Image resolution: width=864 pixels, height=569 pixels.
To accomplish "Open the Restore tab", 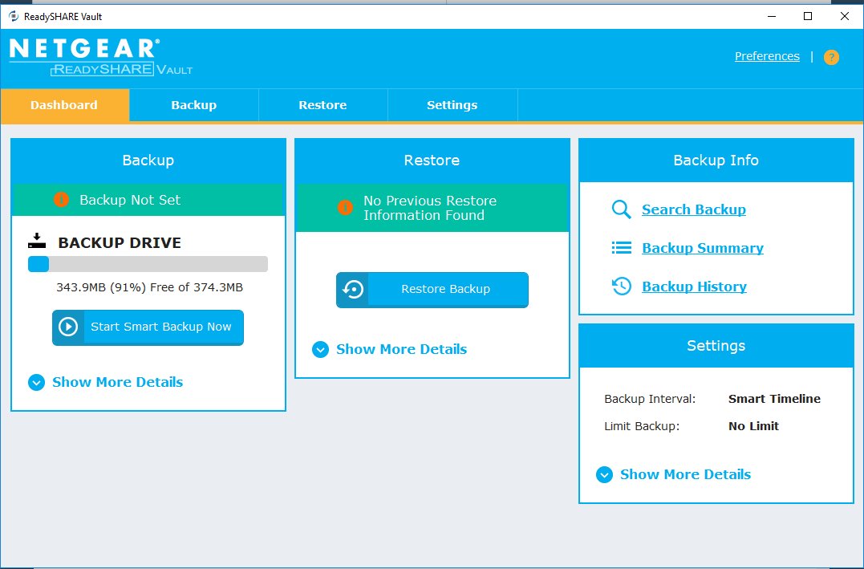I will (x=322, y=105).
